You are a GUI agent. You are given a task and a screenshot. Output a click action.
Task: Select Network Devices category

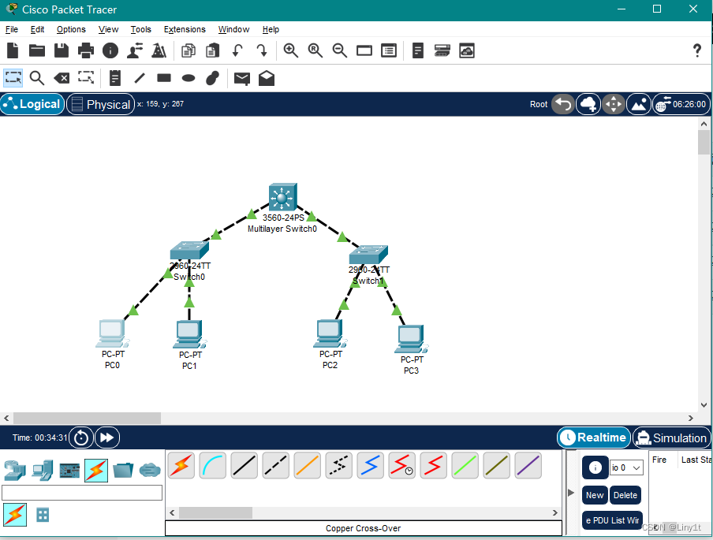click(x=14, y=470)
